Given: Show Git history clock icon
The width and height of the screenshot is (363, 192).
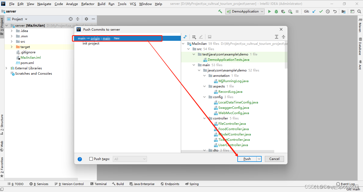Looking at the screenshot, I should coord(328,11).
